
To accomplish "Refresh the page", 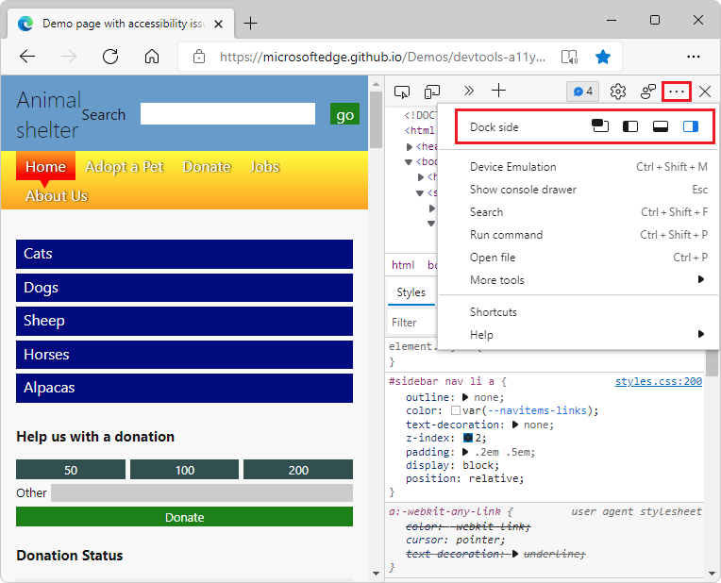I will coord(110,57).
